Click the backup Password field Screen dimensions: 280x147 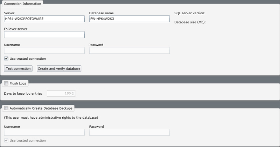click(x=129, y=132)
